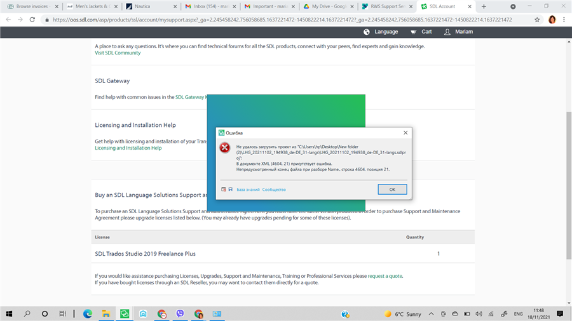
Task: Click the page vertical scrollbar
Action: (x=569, y=186)
